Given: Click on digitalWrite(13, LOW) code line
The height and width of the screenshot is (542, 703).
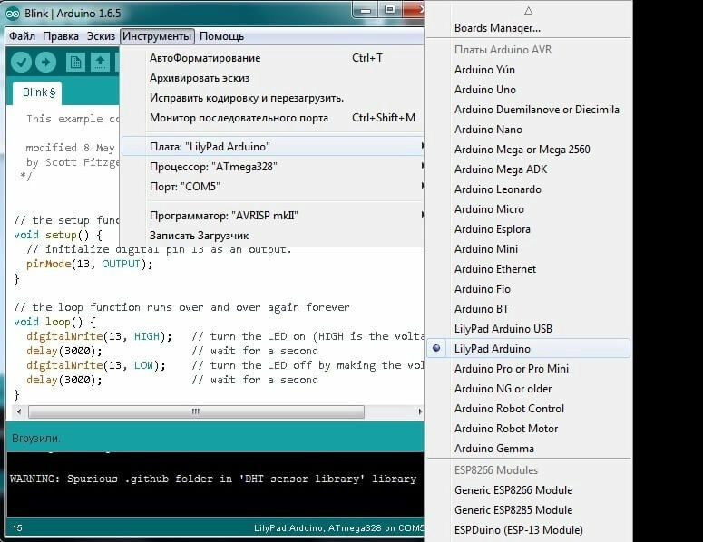Looking at the screenshot, I should tap(95, 365).
